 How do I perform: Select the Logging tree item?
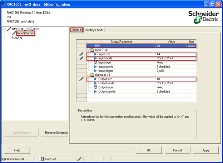pyautogui.click(x=17, y=38)
